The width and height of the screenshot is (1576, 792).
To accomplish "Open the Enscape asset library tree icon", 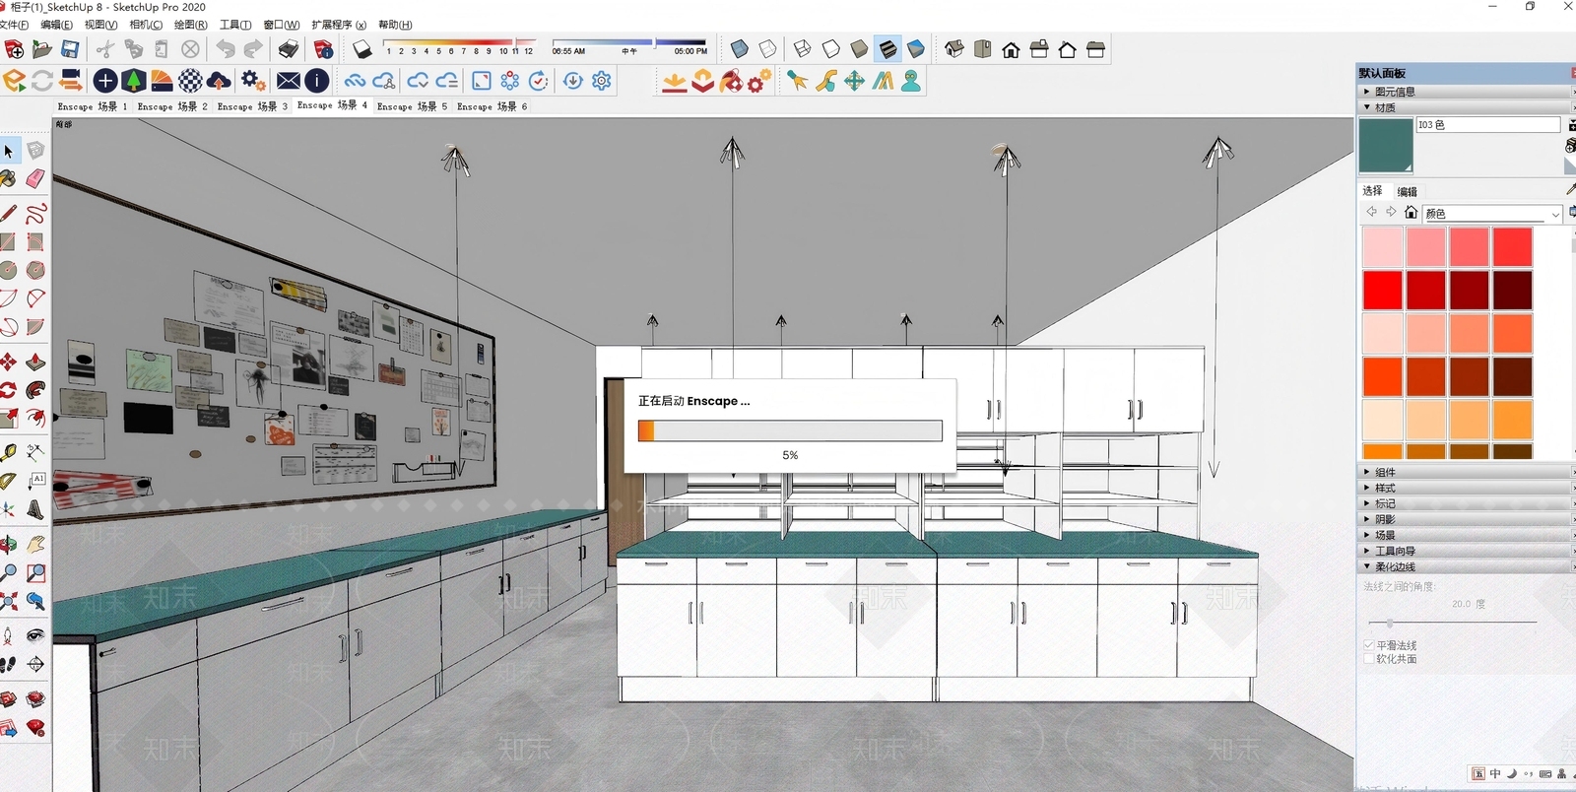I will pyautogui.click(x=134, y=81).
